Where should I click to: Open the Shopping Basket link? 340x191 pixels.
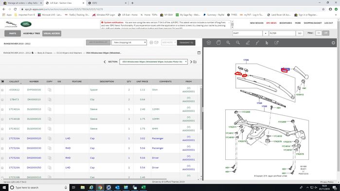tap(312, 23)
